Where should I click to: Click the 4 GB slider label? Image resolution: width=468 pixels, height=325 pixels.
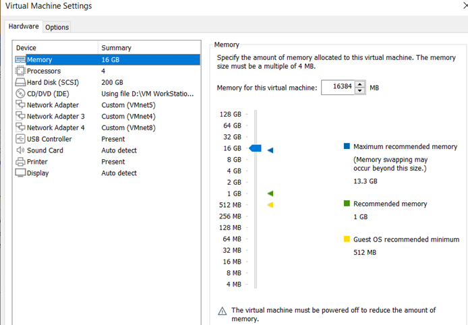tap(234, 171)
